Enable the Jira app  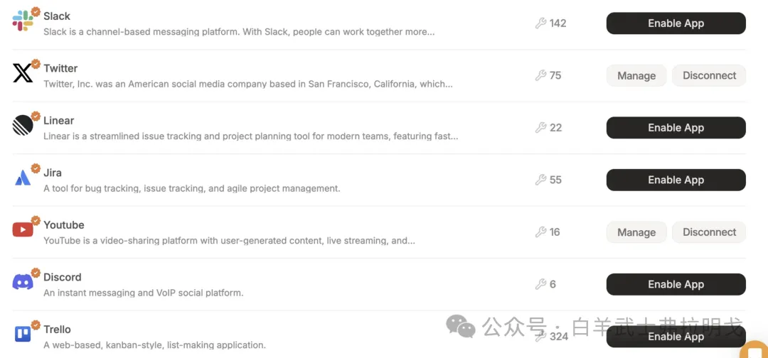(676, 180)
